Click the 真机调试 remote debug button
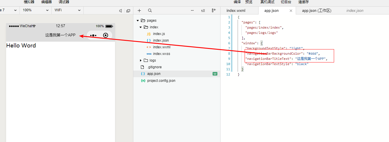 [267, 2]
